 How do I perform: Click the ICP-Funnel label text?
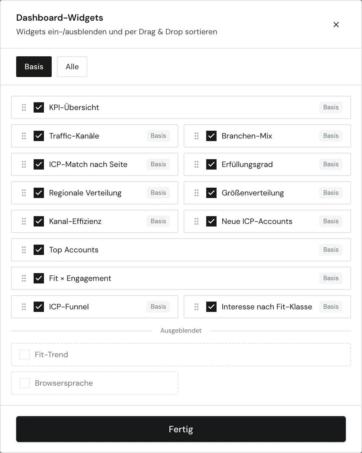click(69, 307)
